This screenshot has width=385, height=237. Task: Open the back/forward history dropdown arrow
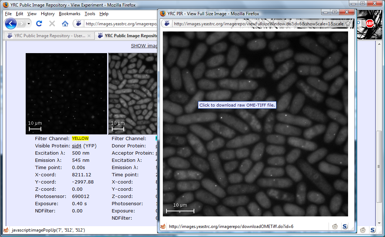click(x=29, y=24)
